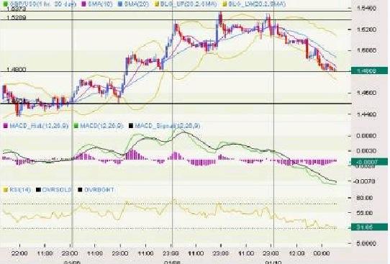Click the black MACD_Signal legend swatch
This screenshot has width=390, height=264.
click(131, 126)
